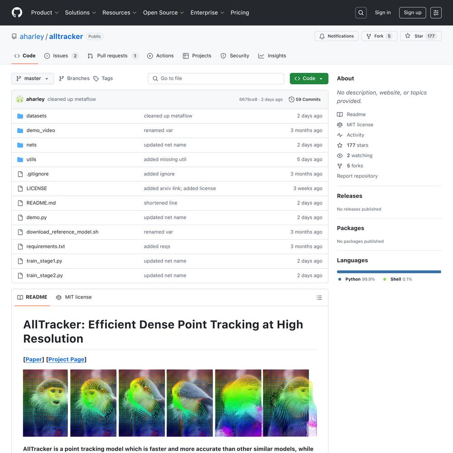Click the Notifications bell button
The width and height of the screenshot is (453, 453).
click(336, 36)
